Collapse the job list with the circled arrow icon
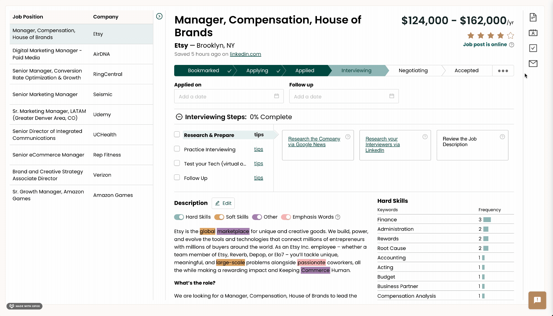 (x=159, y=16)
